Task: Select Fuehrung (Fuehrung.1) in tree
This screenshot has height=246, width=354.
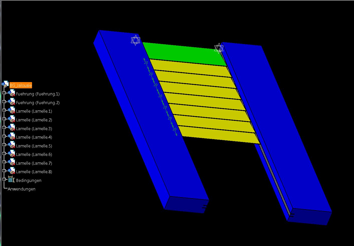Action: (x=38, y=94)
